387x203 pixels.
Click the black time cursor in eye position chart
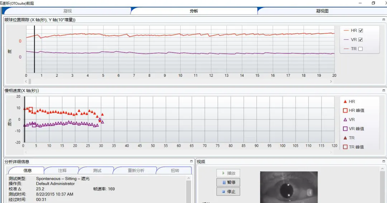(34, 49)
